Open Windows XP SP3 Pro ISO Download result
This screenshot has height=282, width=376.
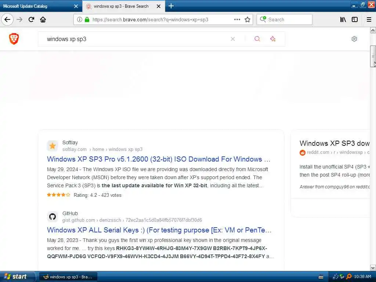coord(159,159)
